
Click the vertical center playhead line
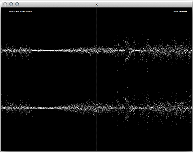97,79
